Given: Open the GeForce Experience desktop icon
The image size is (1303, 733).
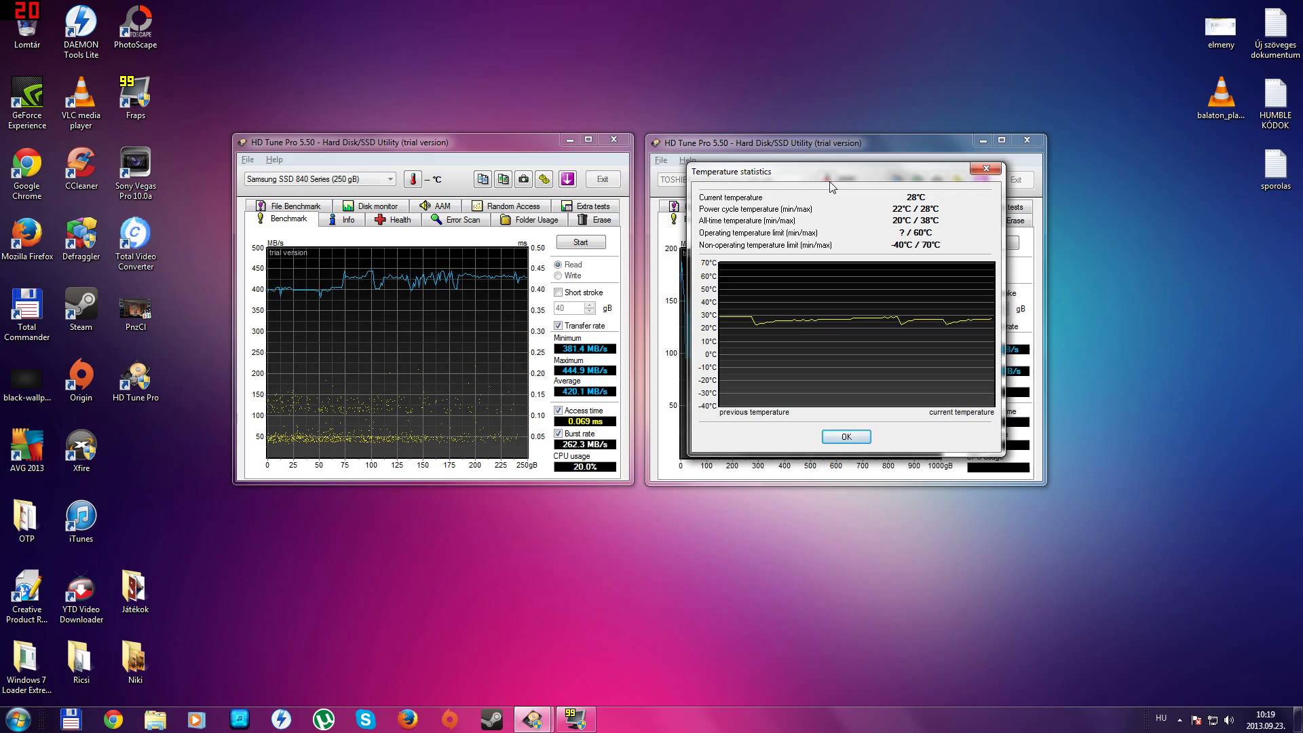Looking at the screenshot, I should point(27,102).
